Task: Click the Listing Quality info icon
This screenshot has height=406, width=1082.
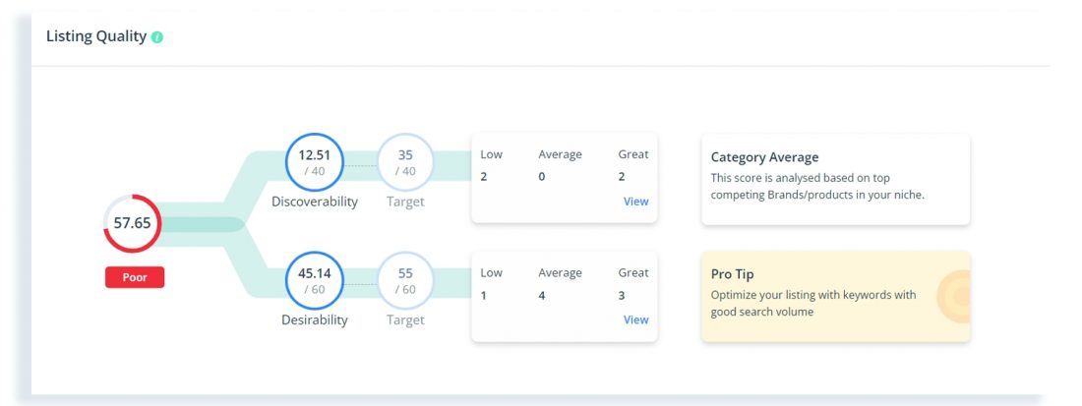Action: 157,37
